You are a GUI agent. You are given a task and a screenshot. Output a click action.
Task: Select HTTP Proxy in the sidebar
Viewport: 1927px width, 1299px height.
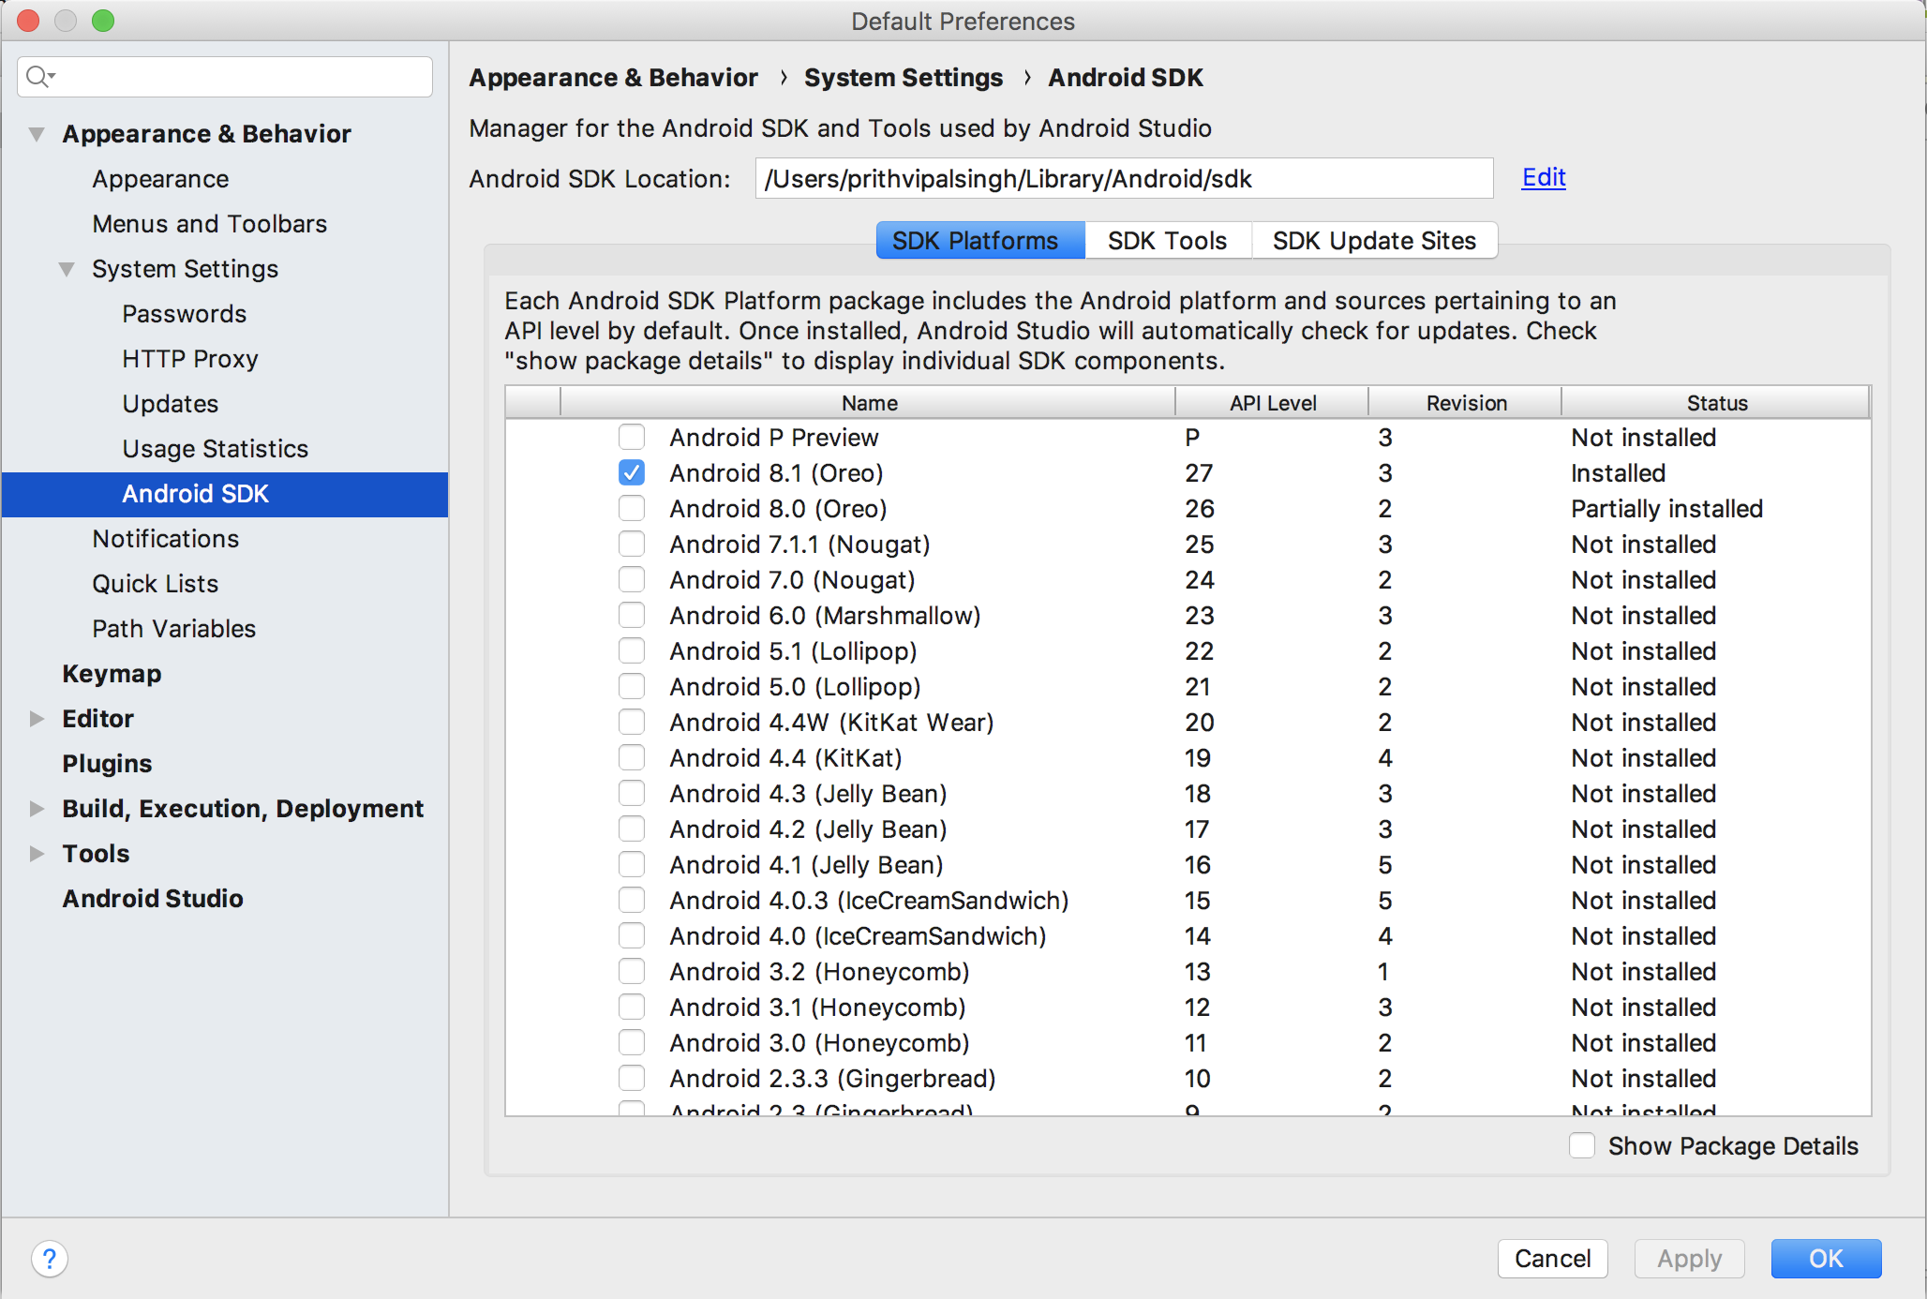[190, 359]
